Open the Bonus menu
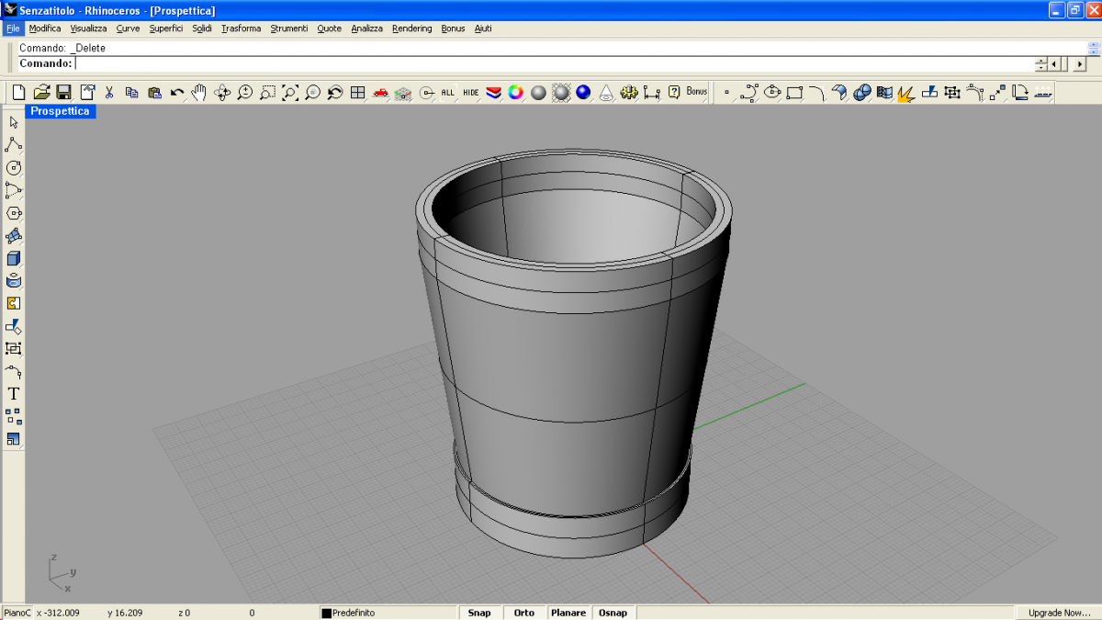Viewport: 1102px width, 620px height. 453,28
